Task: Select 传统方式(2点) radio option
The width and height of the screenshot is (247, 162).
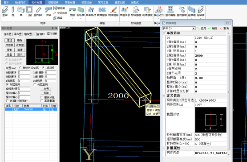Action: click(20, 68)
